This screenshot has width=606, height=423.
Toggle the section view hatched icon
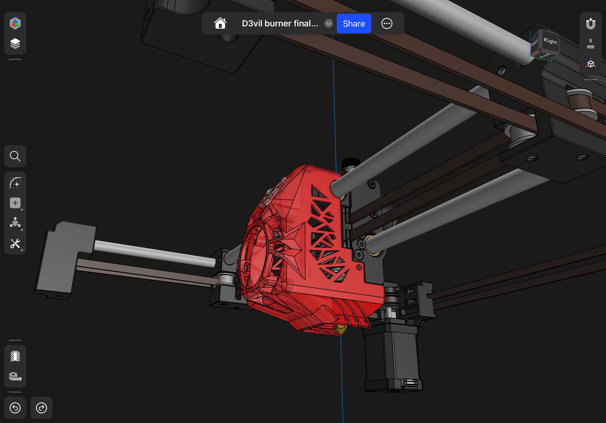click(x=15, y=356)
